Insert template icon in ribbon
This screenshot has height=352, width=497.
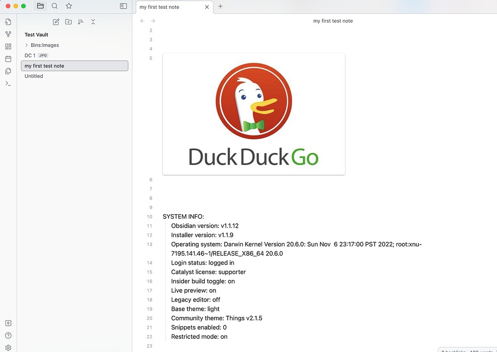tap(8, 71)
